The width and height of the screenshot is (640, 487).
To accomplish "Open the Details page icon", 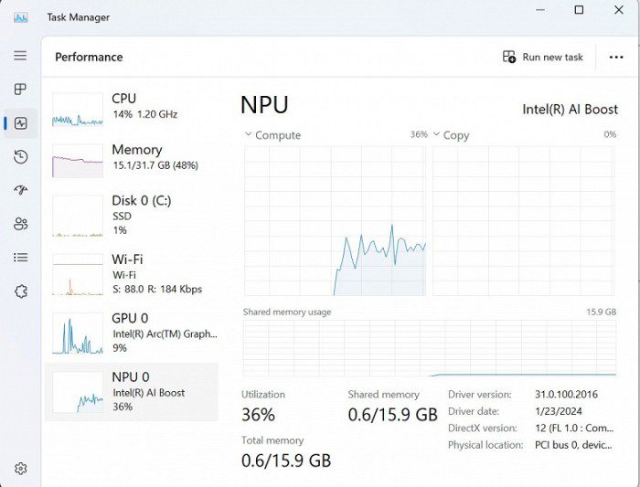I will pos(20,258).
